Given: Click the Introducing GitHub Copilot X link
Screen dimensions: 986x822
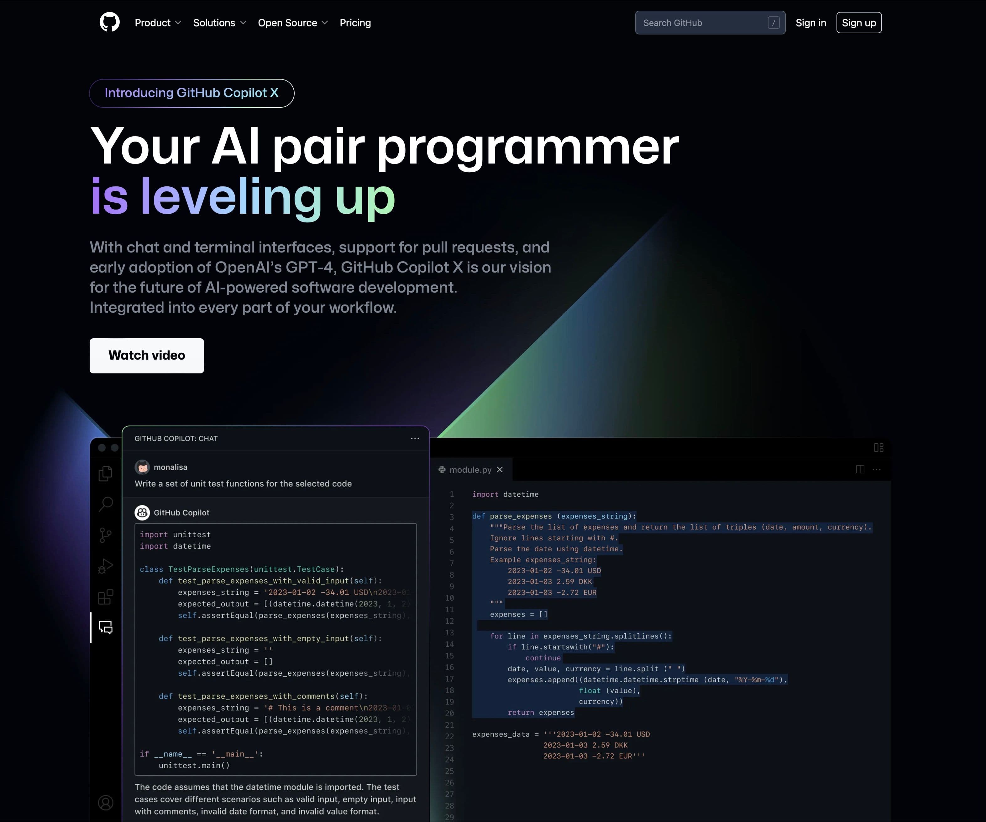Looking at the screenshot, I should (x=191, y=93).
